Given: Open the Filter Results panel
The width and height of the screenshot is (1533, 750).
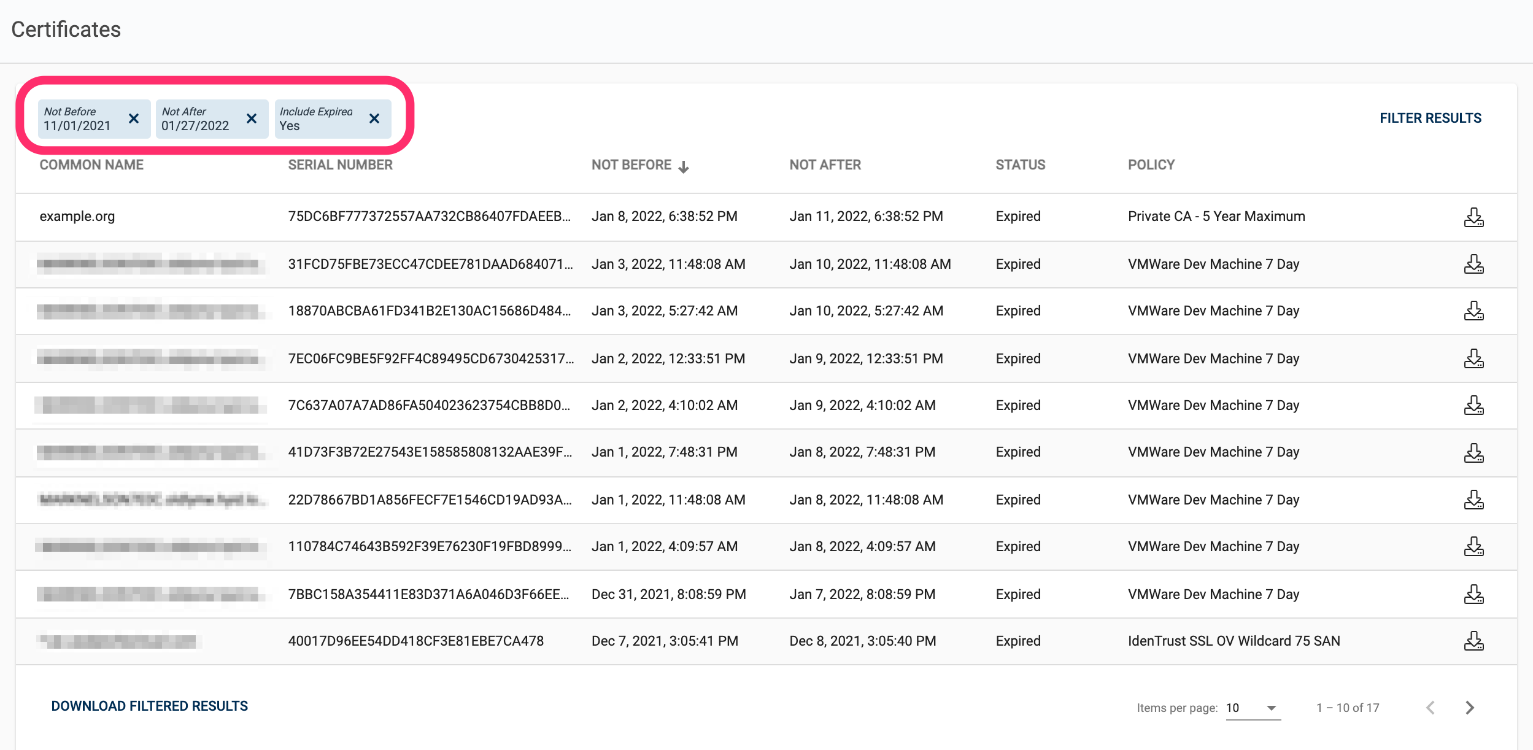Looking at the screenshot, I should click(1431, 118).
